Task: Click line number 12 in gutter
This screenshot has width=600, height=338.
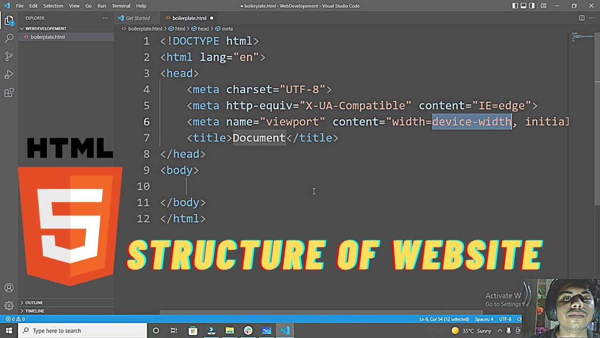Action: click(x=143, y=219)
